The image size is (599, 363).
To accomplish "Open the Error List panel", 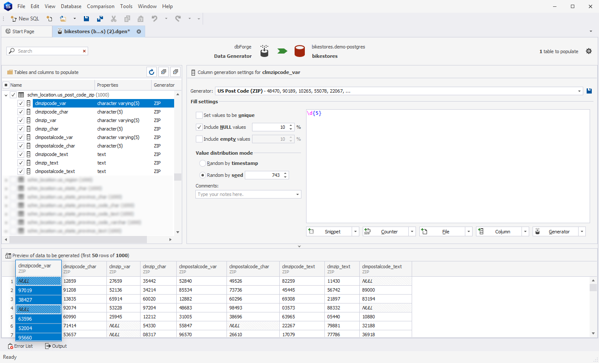I will (x=20, y=346).
